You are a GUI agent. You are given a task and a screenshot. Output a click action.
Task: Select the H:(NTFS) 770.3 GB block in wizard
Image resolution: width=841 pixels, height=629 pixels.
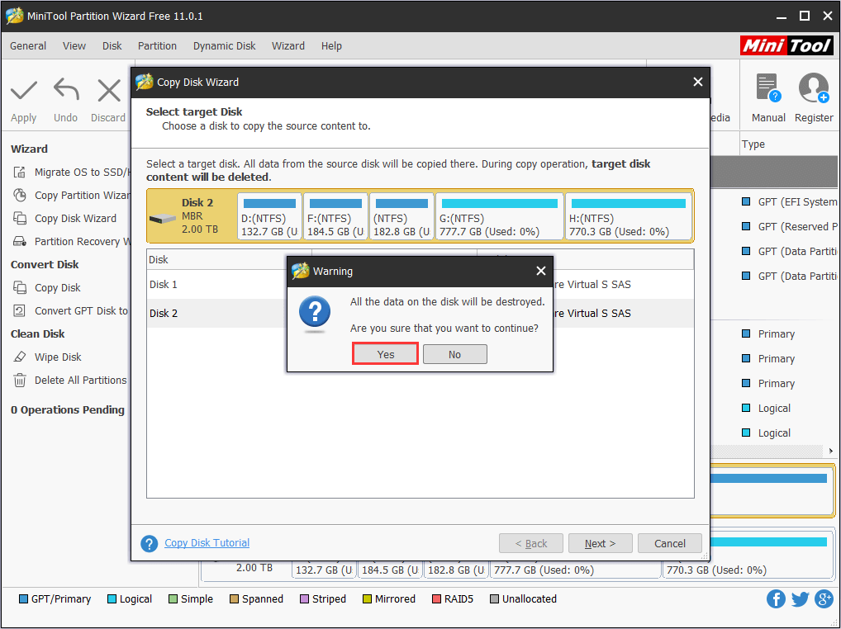[x=629, y=216]
